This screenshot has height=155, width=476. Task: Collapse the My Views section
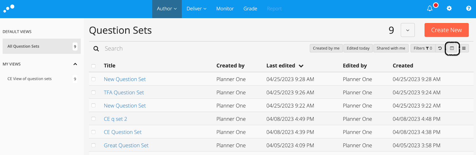click(x=75, y=64)
